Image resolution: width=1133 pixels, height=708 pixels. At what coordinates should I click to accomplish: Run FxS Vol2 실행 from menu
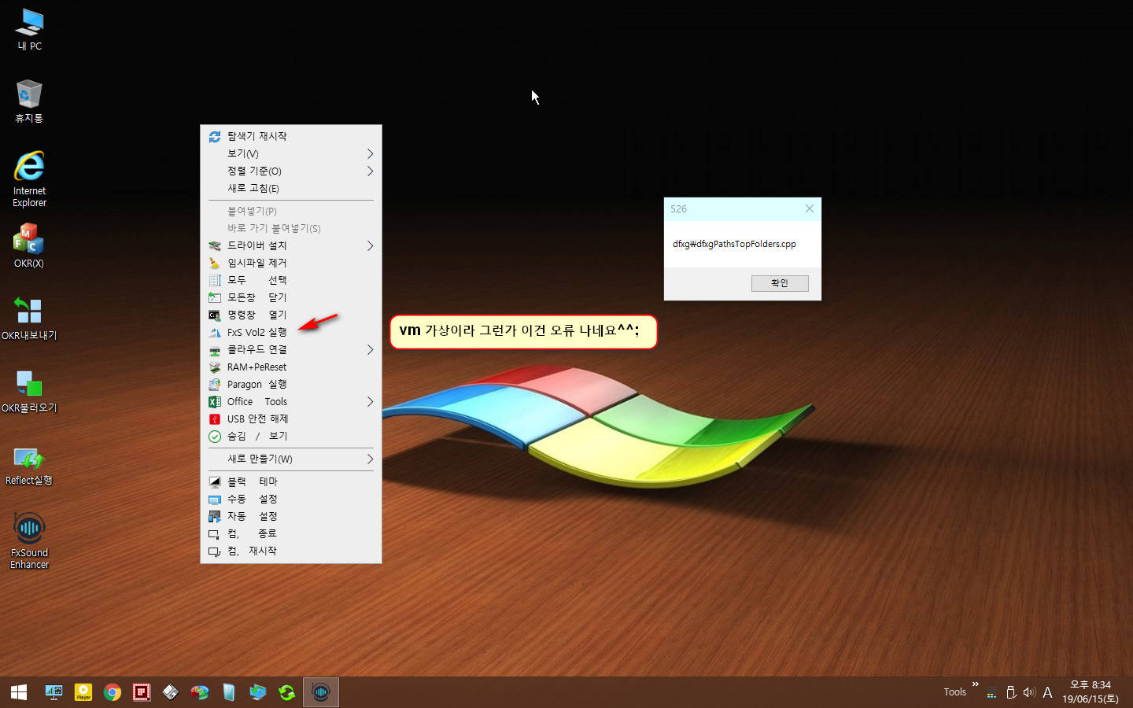pyautogui.click(x=291, y=332)
